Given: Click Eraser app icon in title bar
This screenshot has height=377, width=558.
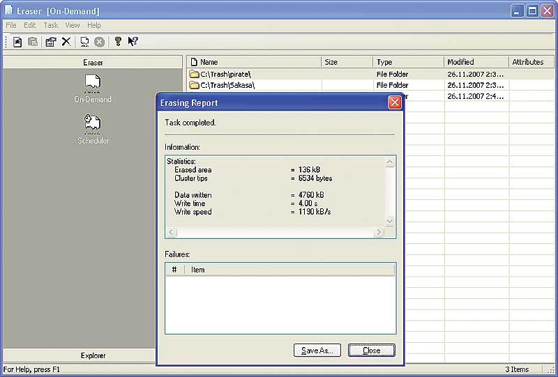Looking at the screenshot, I should tap(9, 10).
